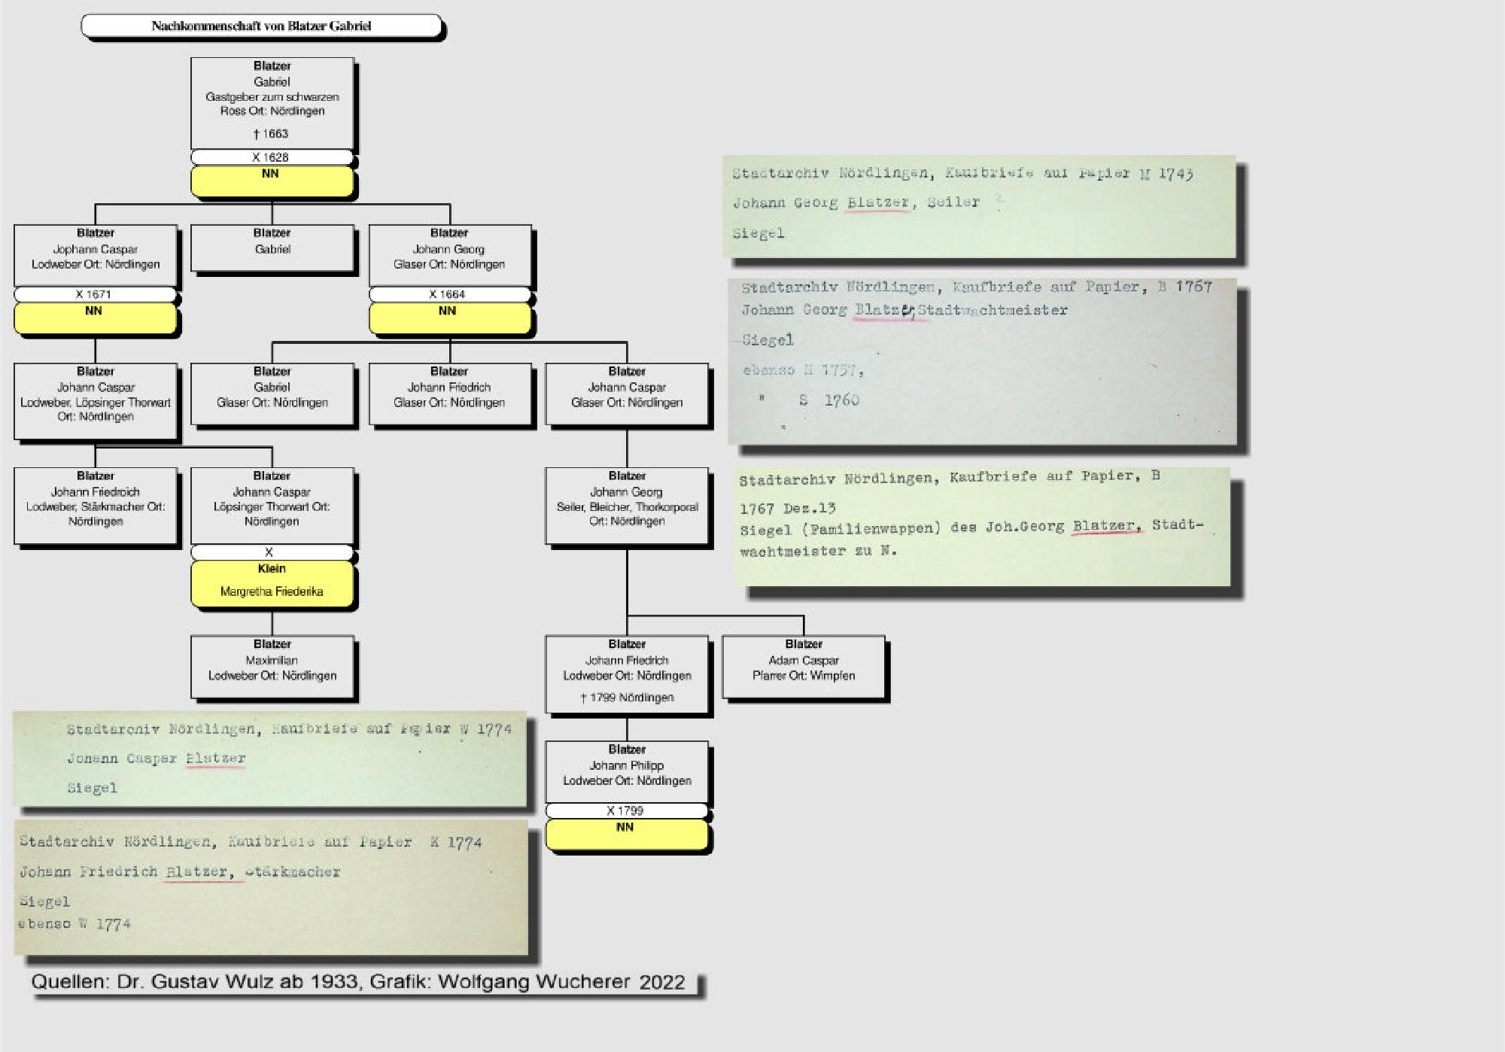Click the Jophann Caspar Lodweber box
1505x1052 pixels.
click(x=96, y=254)
